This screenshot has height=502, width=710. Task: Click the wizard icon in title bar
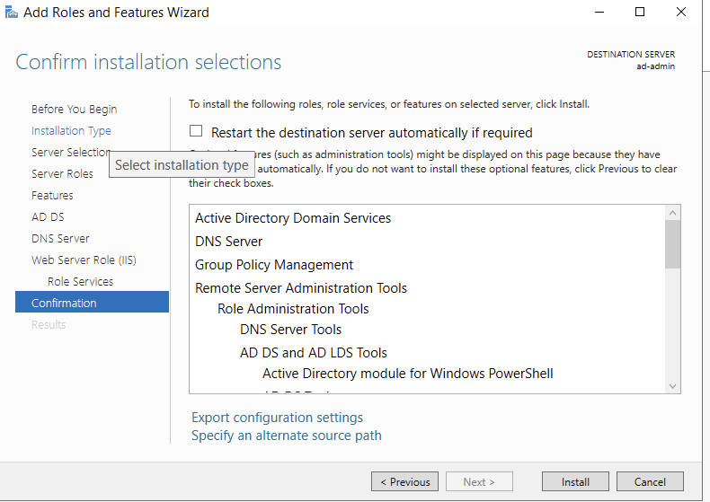click(12, 13)
